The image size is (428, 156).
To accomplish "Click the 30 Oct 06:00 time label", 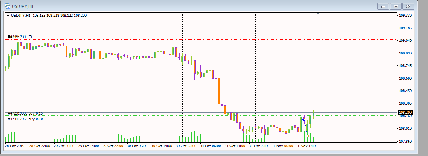I will point(137,146).
